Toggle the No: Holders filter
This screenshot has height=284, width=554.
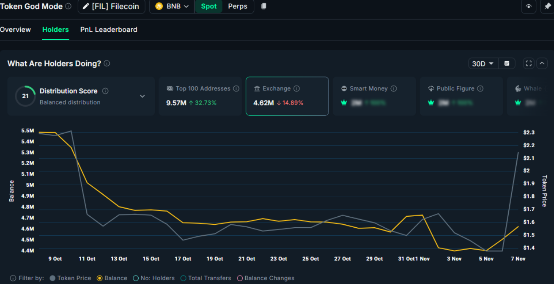click(x=154, y=278)
